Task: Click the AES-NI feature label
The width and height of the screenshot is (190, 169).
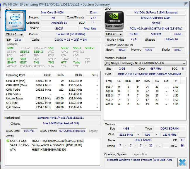Action: coord(12,66)
